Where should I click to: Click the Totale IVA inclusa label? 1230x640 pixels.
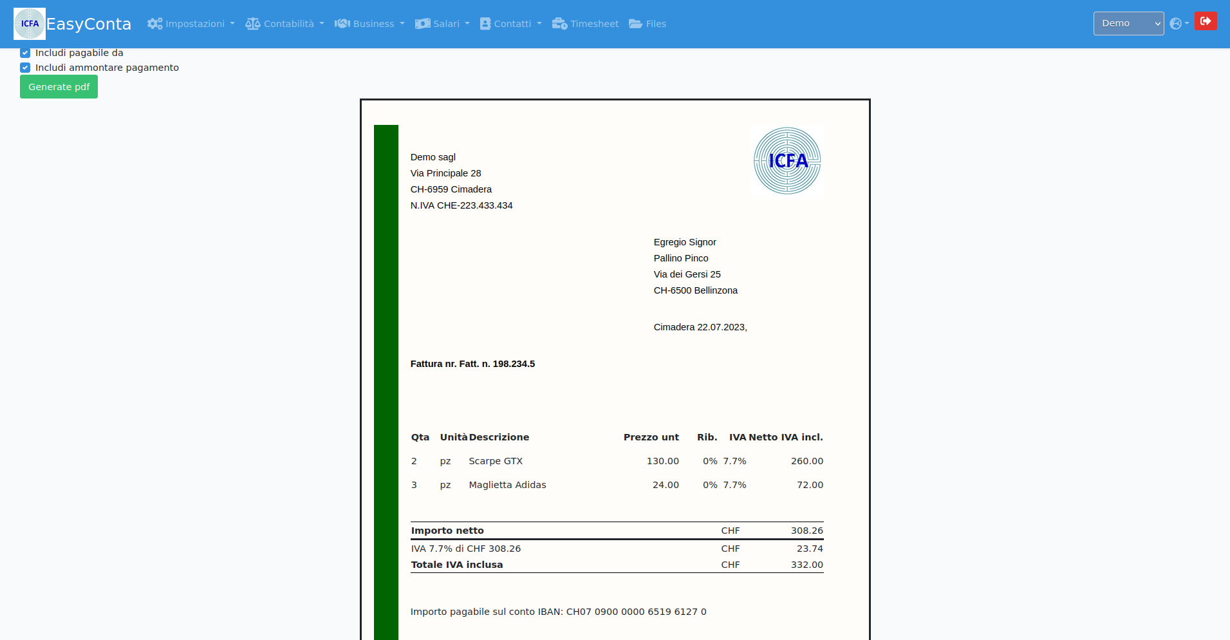[457, 565]
